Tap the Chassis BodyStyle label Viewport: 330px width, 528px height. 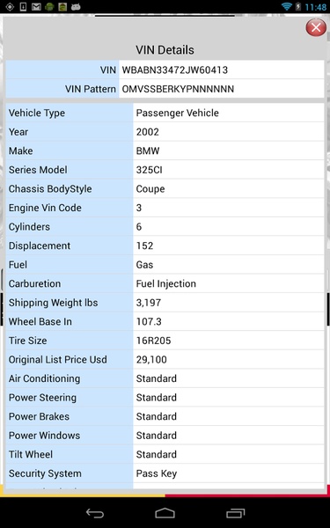(50, 189)
